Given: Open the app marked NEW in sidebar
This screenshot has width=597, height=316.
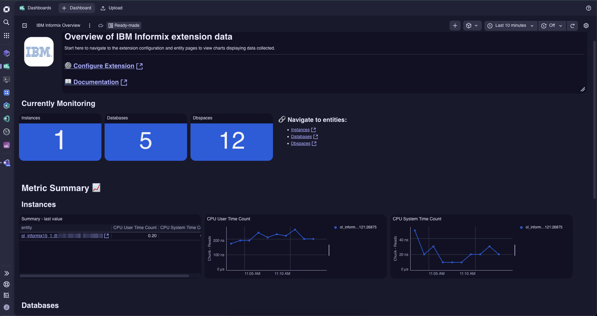Looking at the screenshot, I should coord(7,163).
